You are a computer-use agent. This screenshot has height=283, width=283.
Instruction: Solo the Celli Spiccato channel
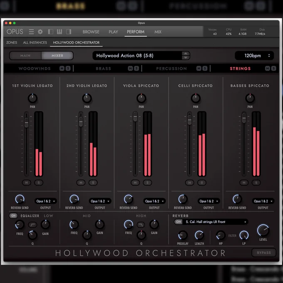tap(202, 183)
